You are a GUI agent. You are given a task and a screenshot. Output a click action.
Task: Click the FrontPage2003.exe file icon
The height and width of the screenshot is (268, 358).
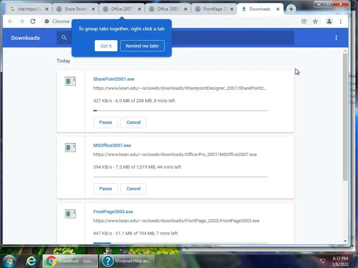(x=70, y=214)
